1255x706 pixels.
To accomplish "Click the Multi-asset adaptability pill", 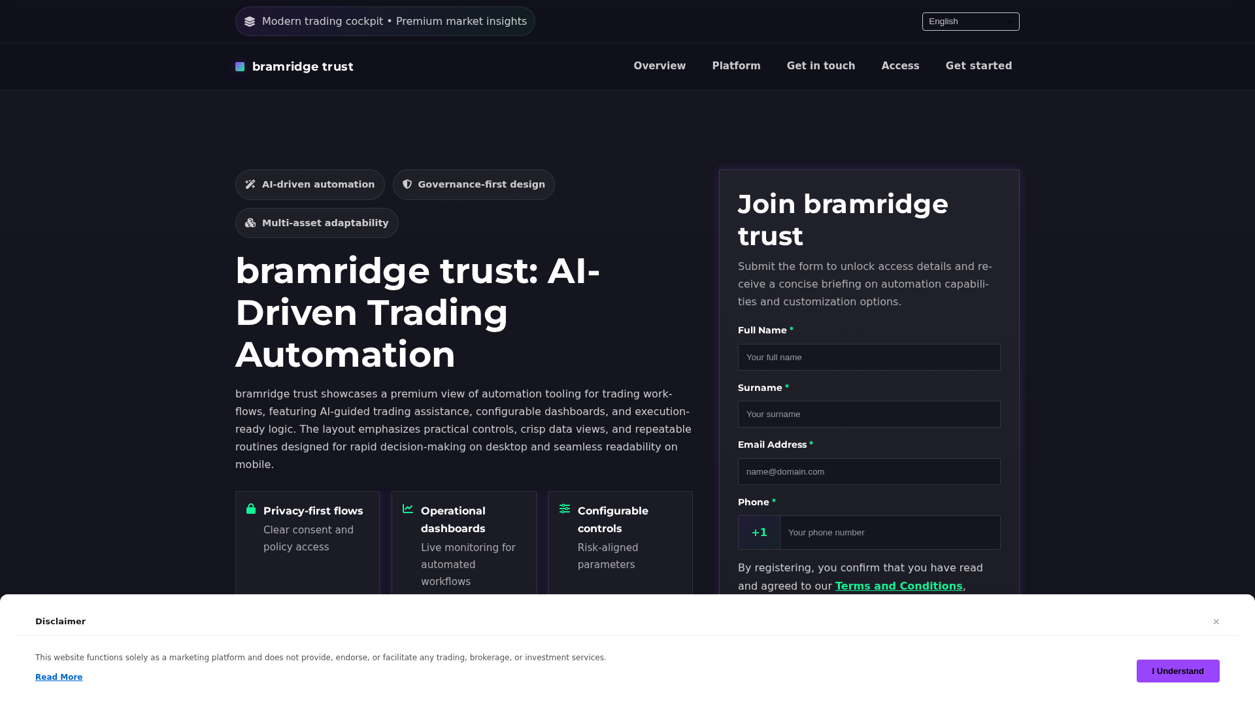I will (317, 223).
